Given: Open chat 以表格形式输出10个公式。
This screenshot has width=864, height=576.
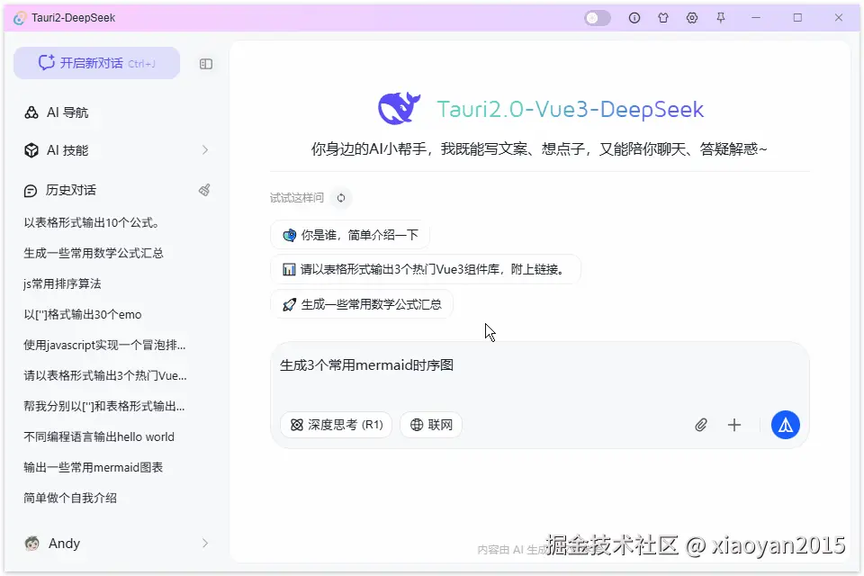Looking at the screenshot, I should (92, 222).
